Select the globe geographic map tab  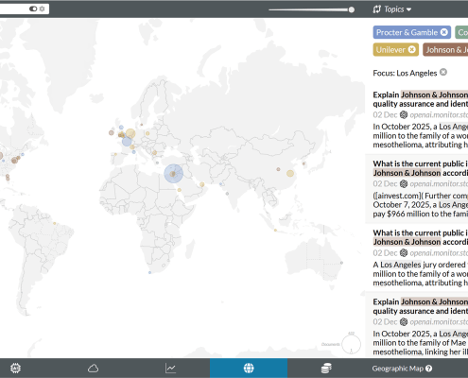point(249,368)
